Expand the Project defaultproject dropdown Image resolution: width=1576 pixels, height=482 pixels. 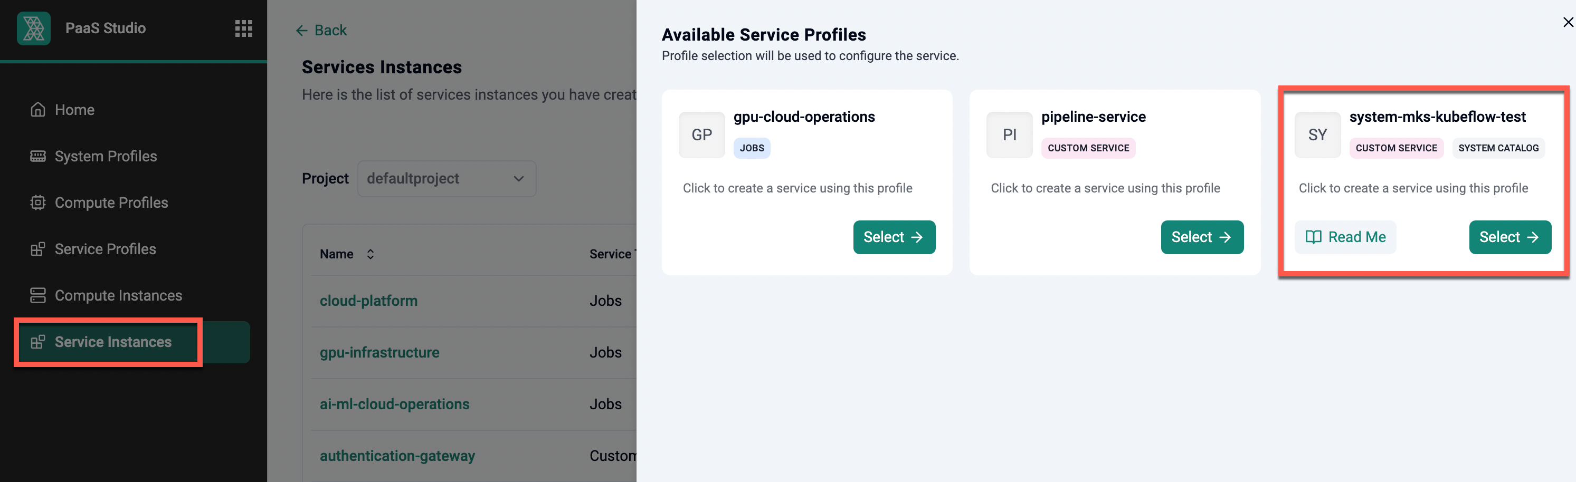pos(447,179)
